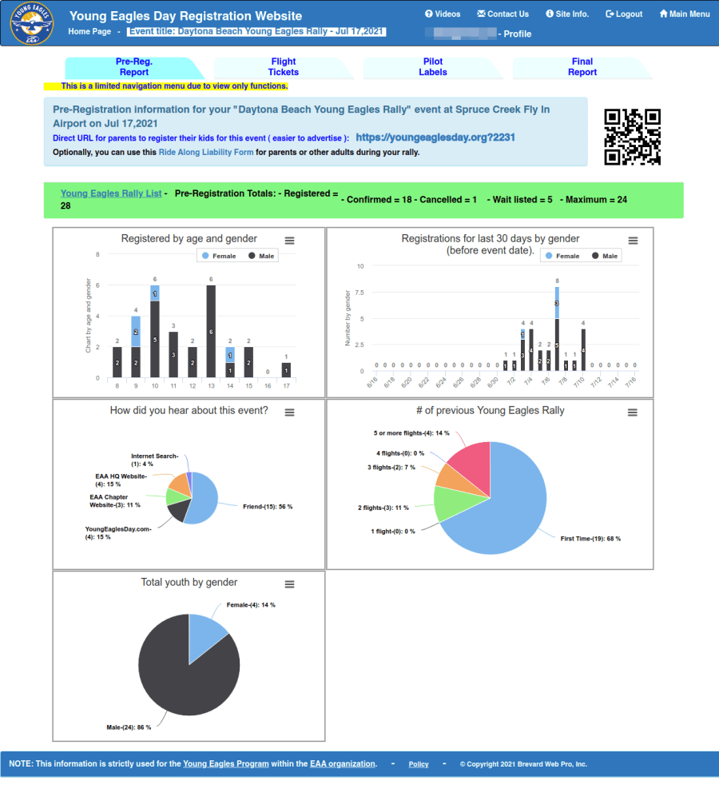Open the Ride Along Liability Form link
719x789 pixels.
coord(205,152)
